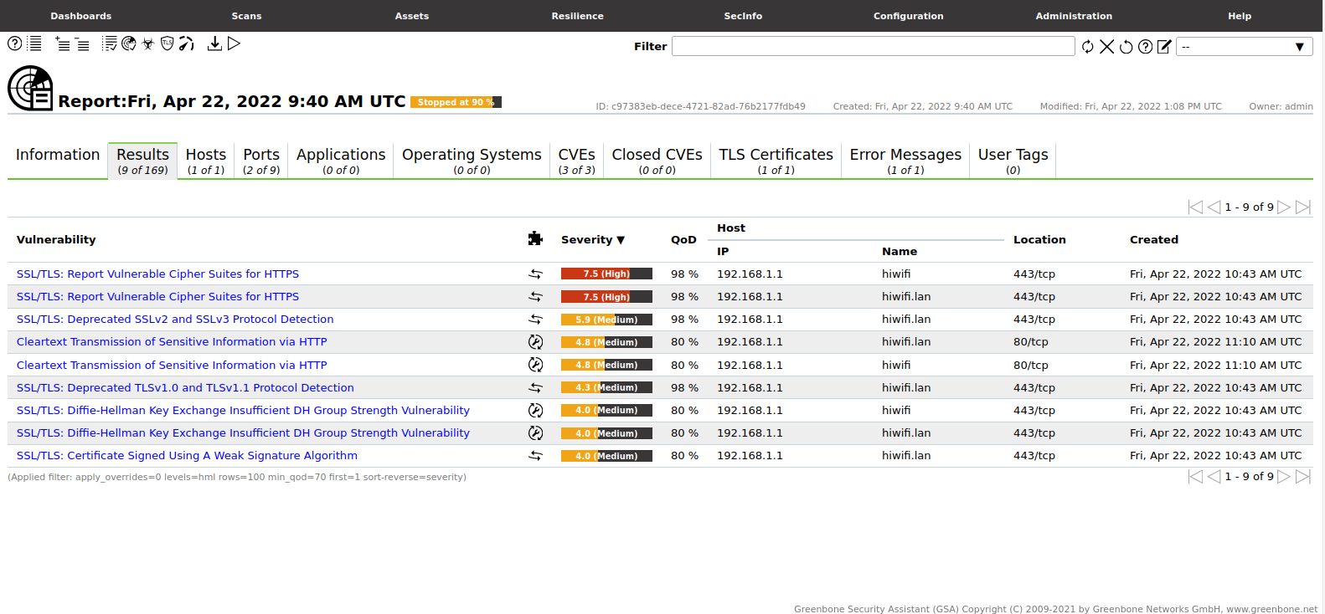Open the report list icon
Image resolution: width=1325 pixels, height=614 pixels.
(x=34, y=43)
